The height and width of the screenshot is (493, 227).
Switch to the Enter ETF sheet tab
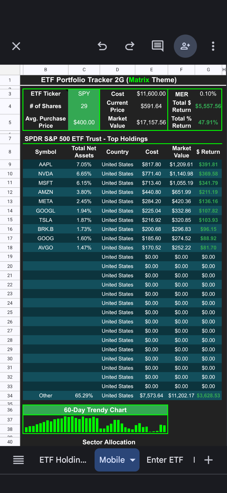tap(165, 460)
